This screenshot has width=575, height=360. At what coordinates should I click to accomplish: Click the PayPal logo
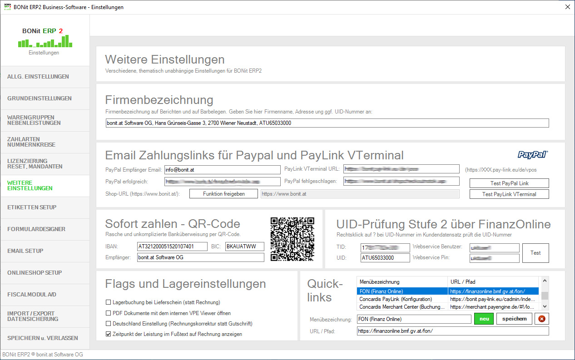point(533,155)
